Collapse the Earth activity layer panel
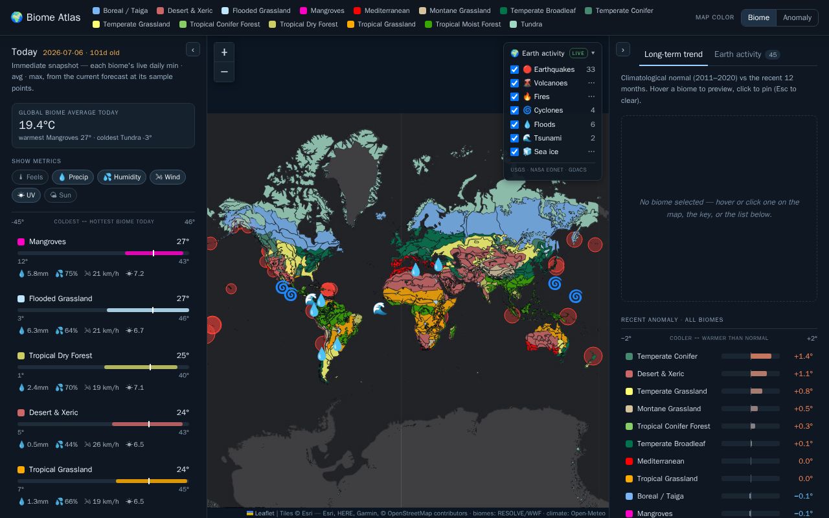The width and height of the screenshot is (829, 518). coord(593,53)
